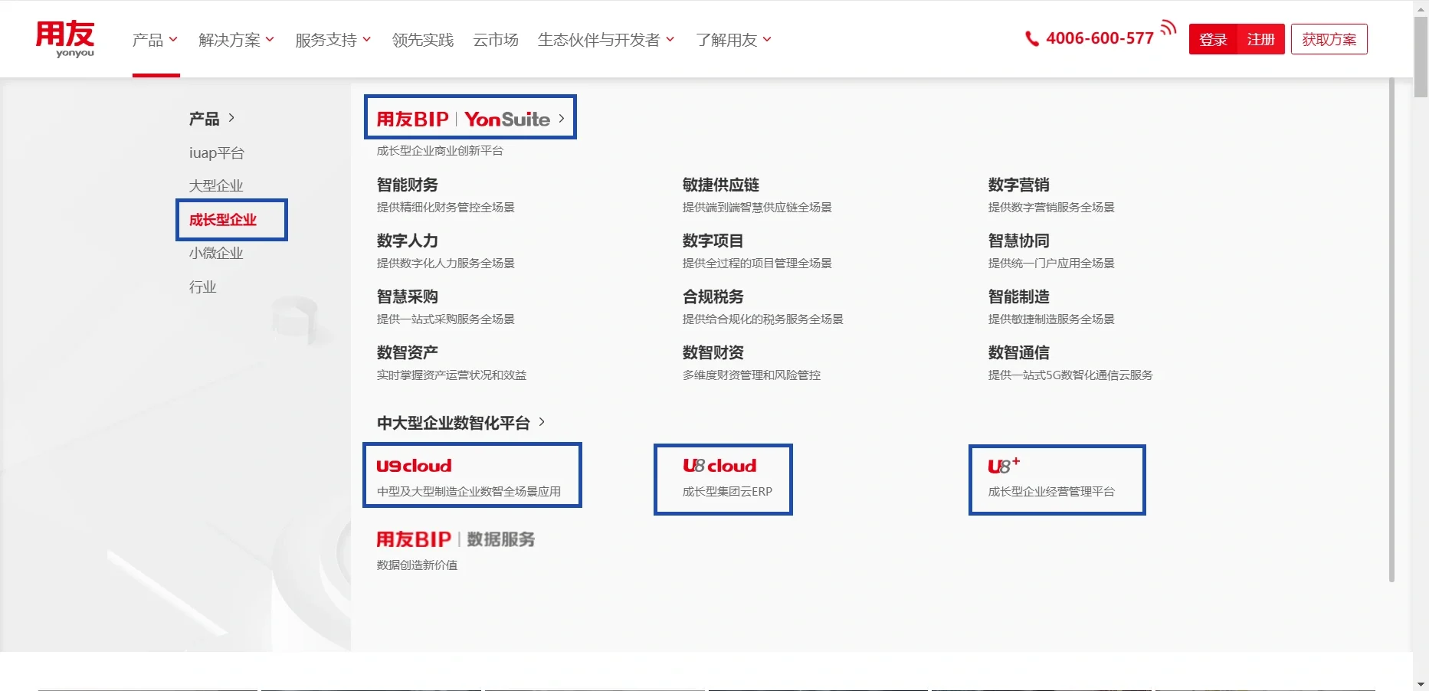Open the 用友BIP YonSuite product page
The width and height of the screenshot is (1429, 691).
click(x=470, y=116)
